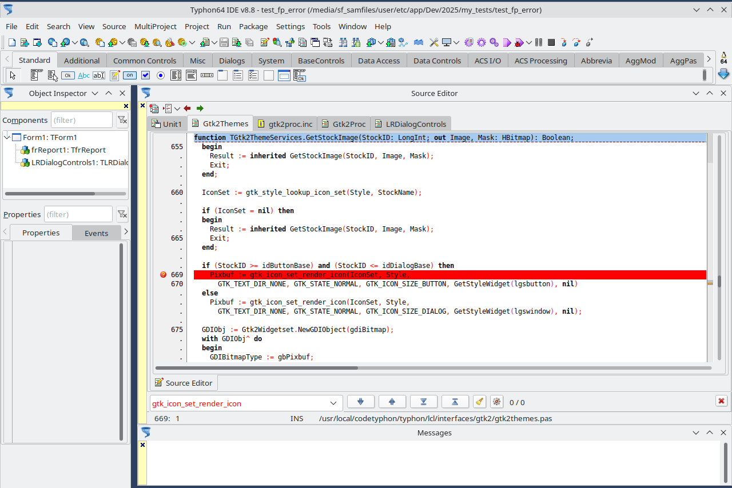Select the TRadioButton palette component
Image resolution: width=732 pixels, height=488 pixels.
tap(161, 75)
